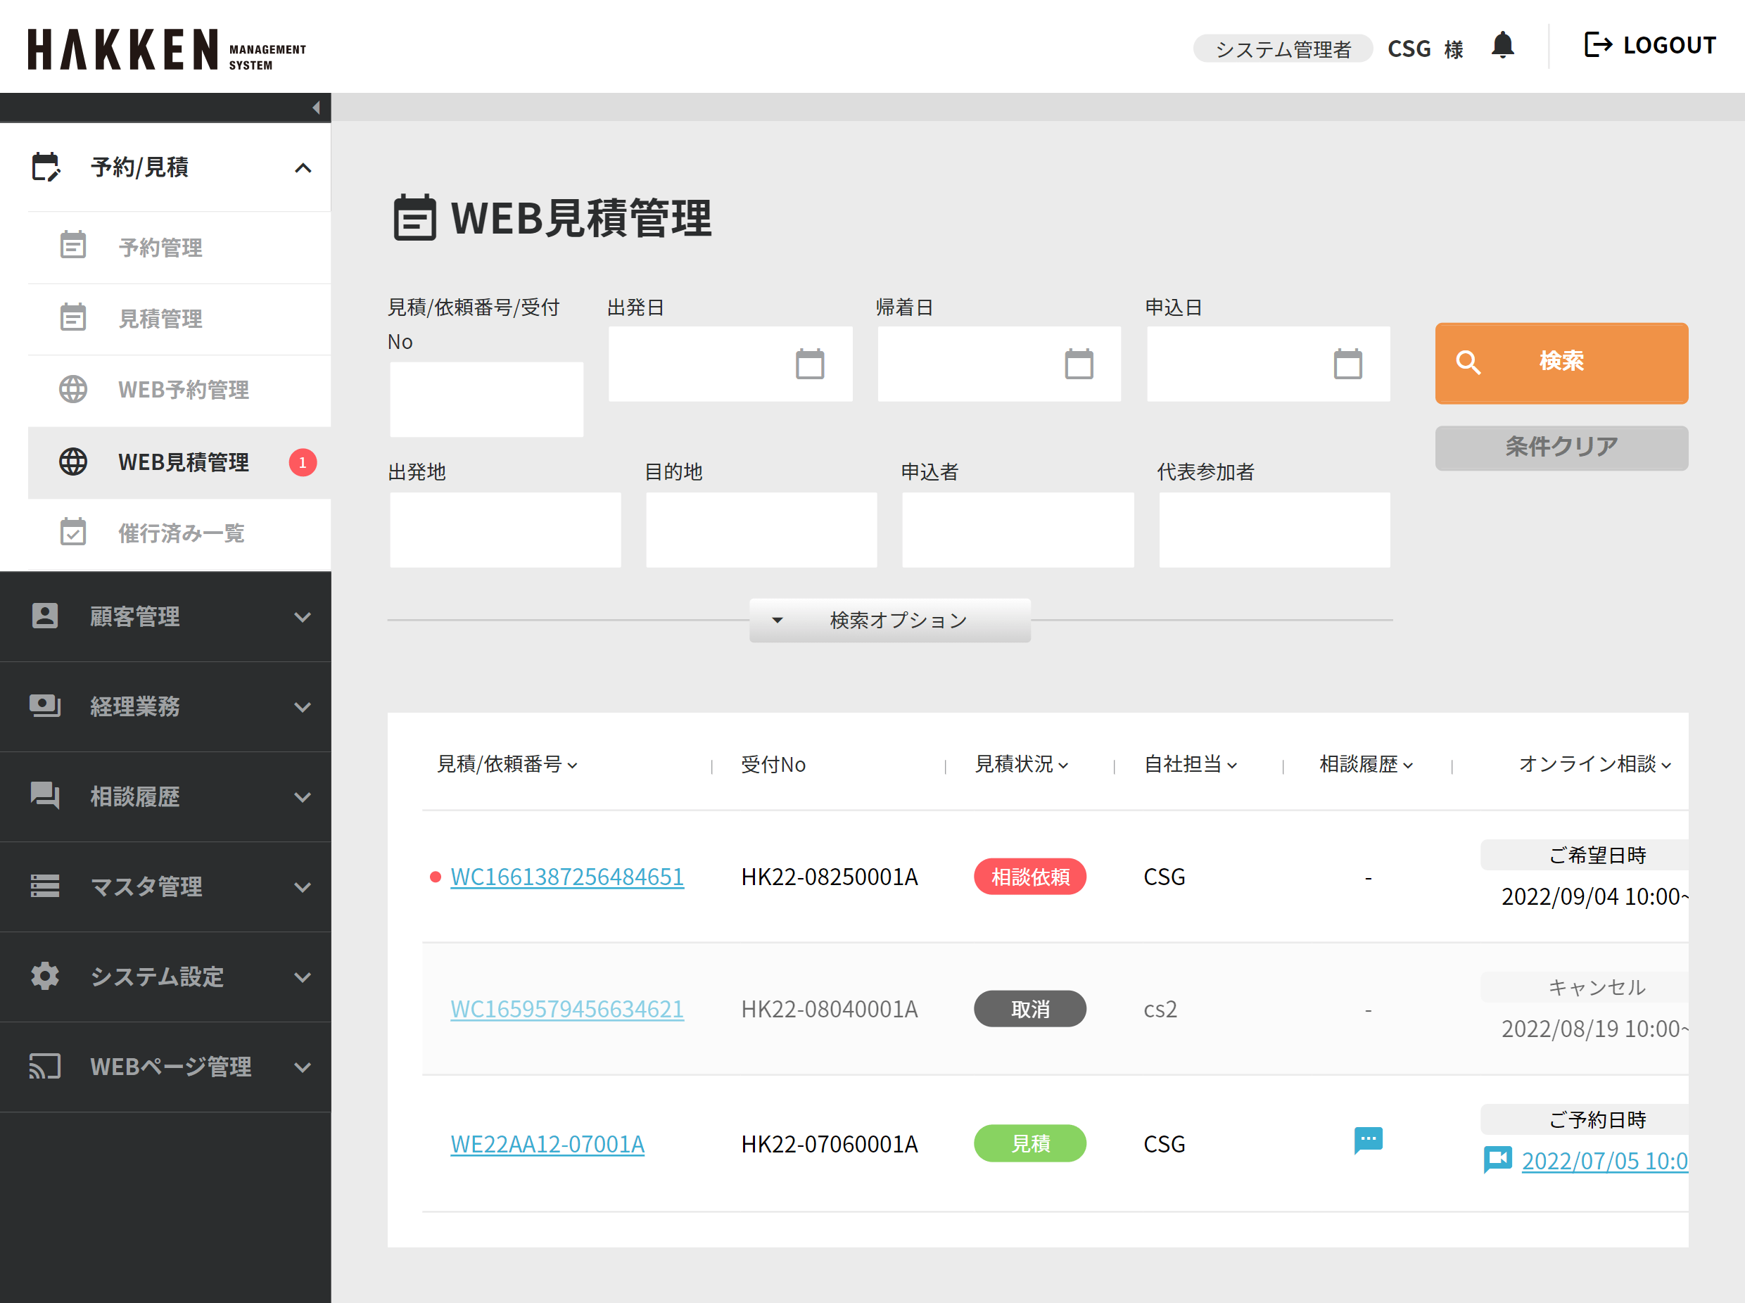Image resolution: width=1745 pixels, height=1303 pixels.
Task: Open the 出発日 calendar picker icon
Action: pos(809,364)
